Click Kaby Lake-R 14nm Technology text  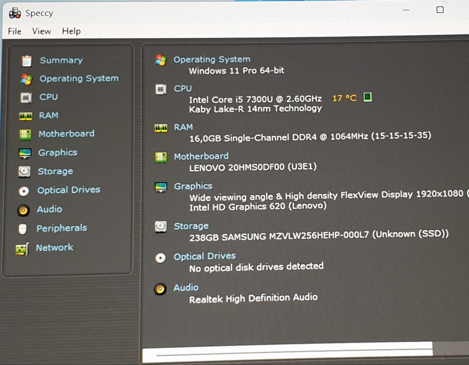[256, 109]
